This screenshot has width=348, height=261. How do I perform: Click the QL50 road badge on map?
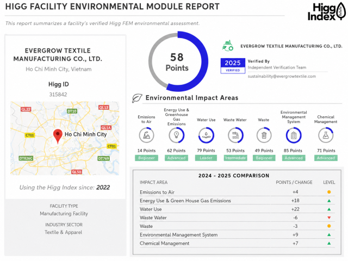point(77,172)
